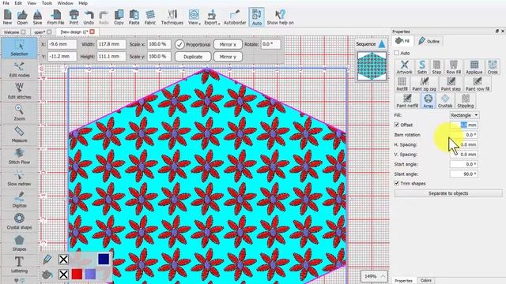Pick the dark blue color swatch
This screenshot has height=284, width=506.
pos(104,259)
